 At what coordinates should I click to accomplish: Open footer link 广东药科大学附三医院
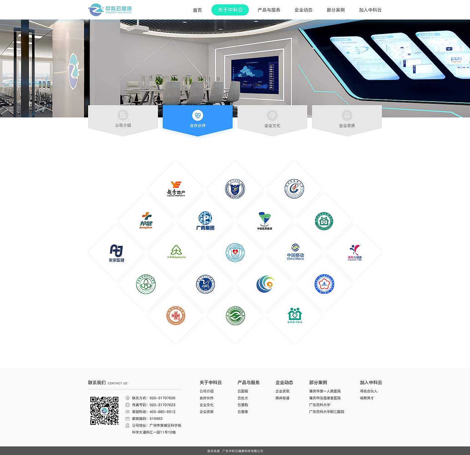tap(327, 412)
